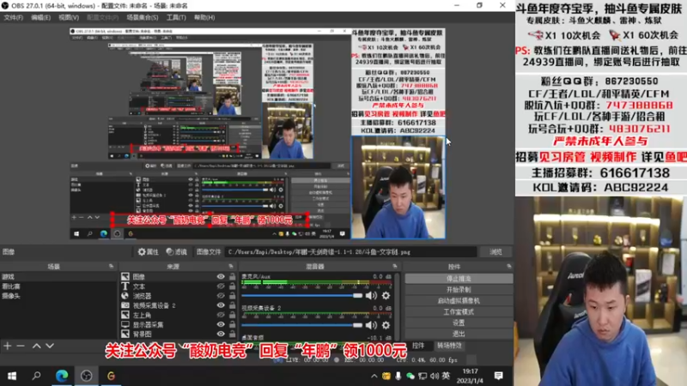Start the virtual camera 启动虚拟摄像机

(x=459, y=301)
